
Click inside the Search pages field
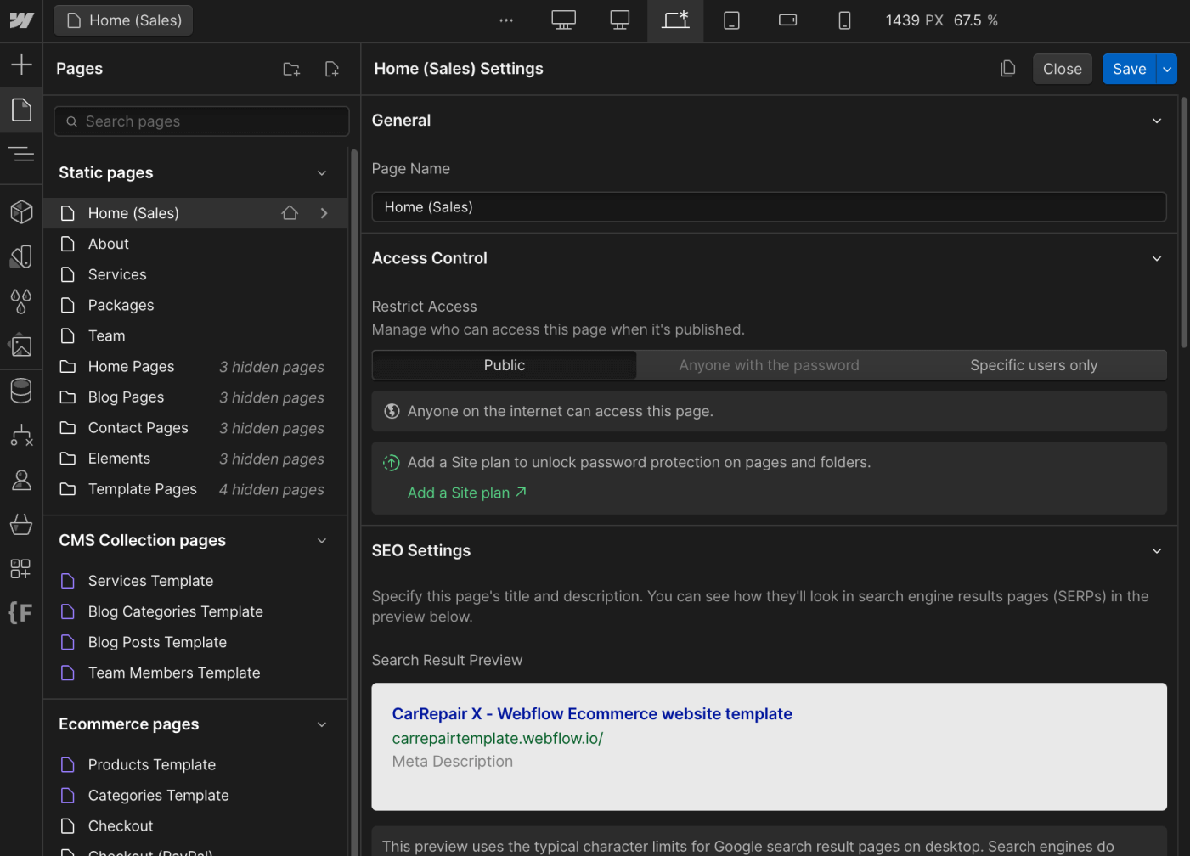coord(201,121)
